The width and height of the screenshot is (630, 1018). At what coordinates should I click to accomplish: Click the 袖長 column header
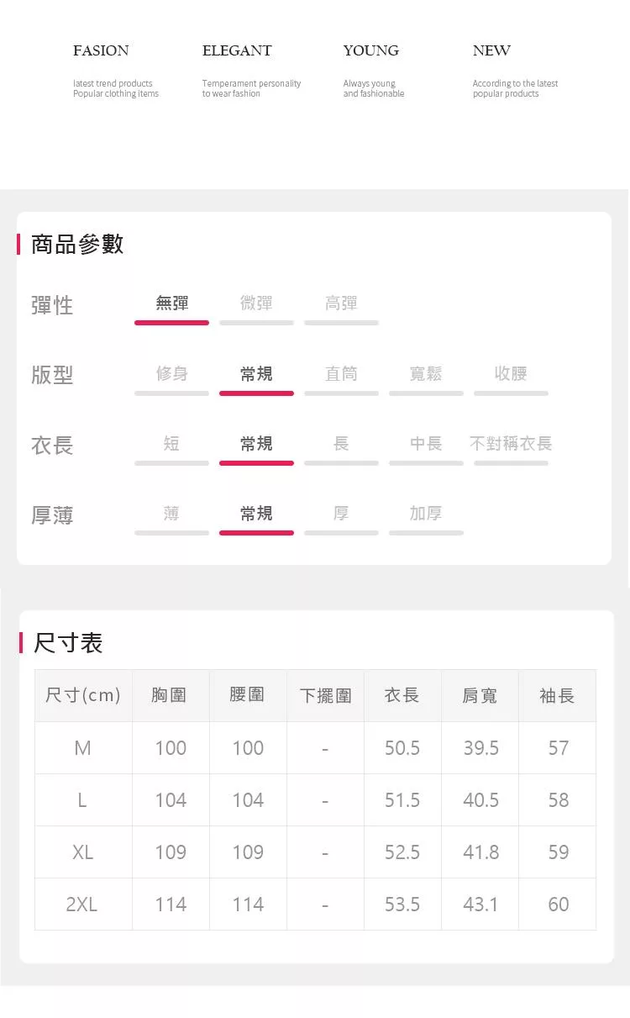pyautogui.click(x=557, y=696)
